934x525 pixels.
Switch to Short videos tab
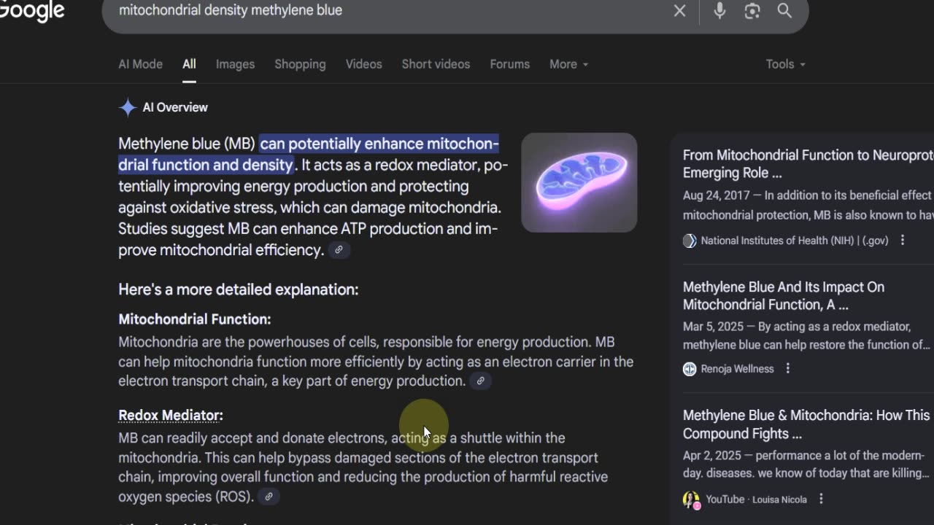436,64
